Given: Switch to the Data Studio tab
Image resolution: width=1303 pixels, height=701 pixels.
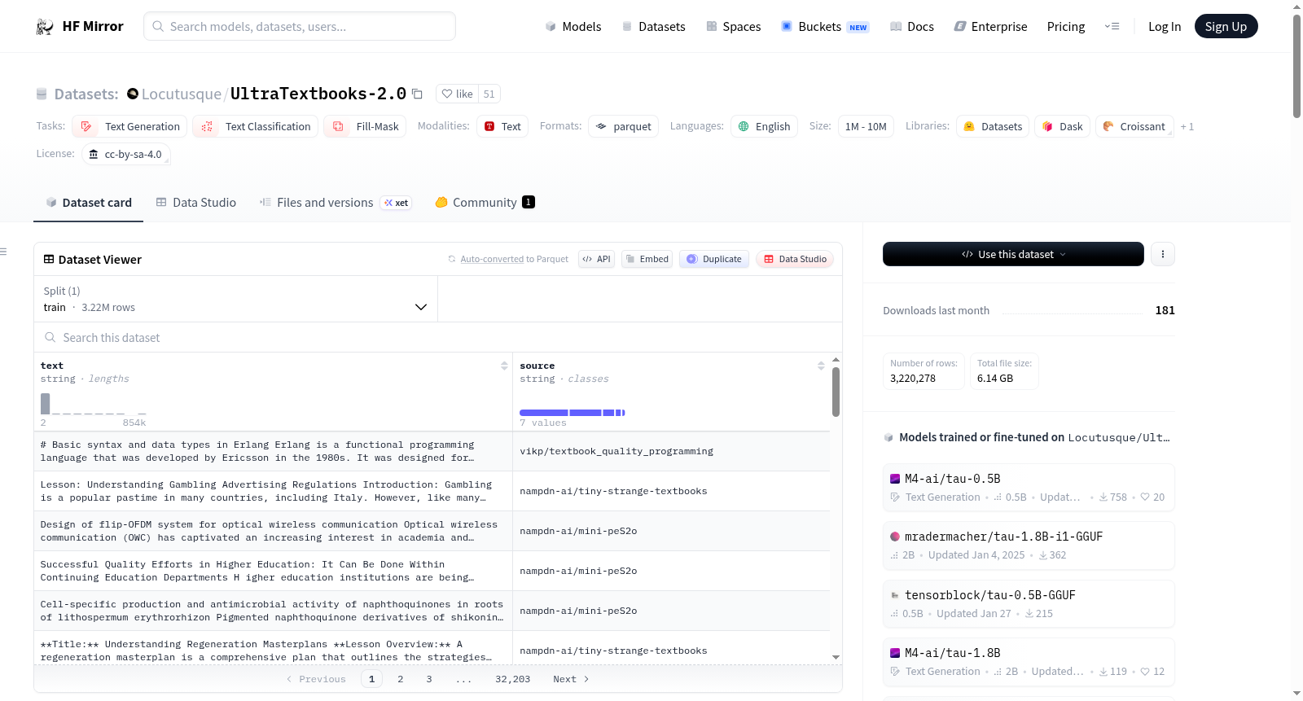Looking at the screenshot, I should point(196,203).
